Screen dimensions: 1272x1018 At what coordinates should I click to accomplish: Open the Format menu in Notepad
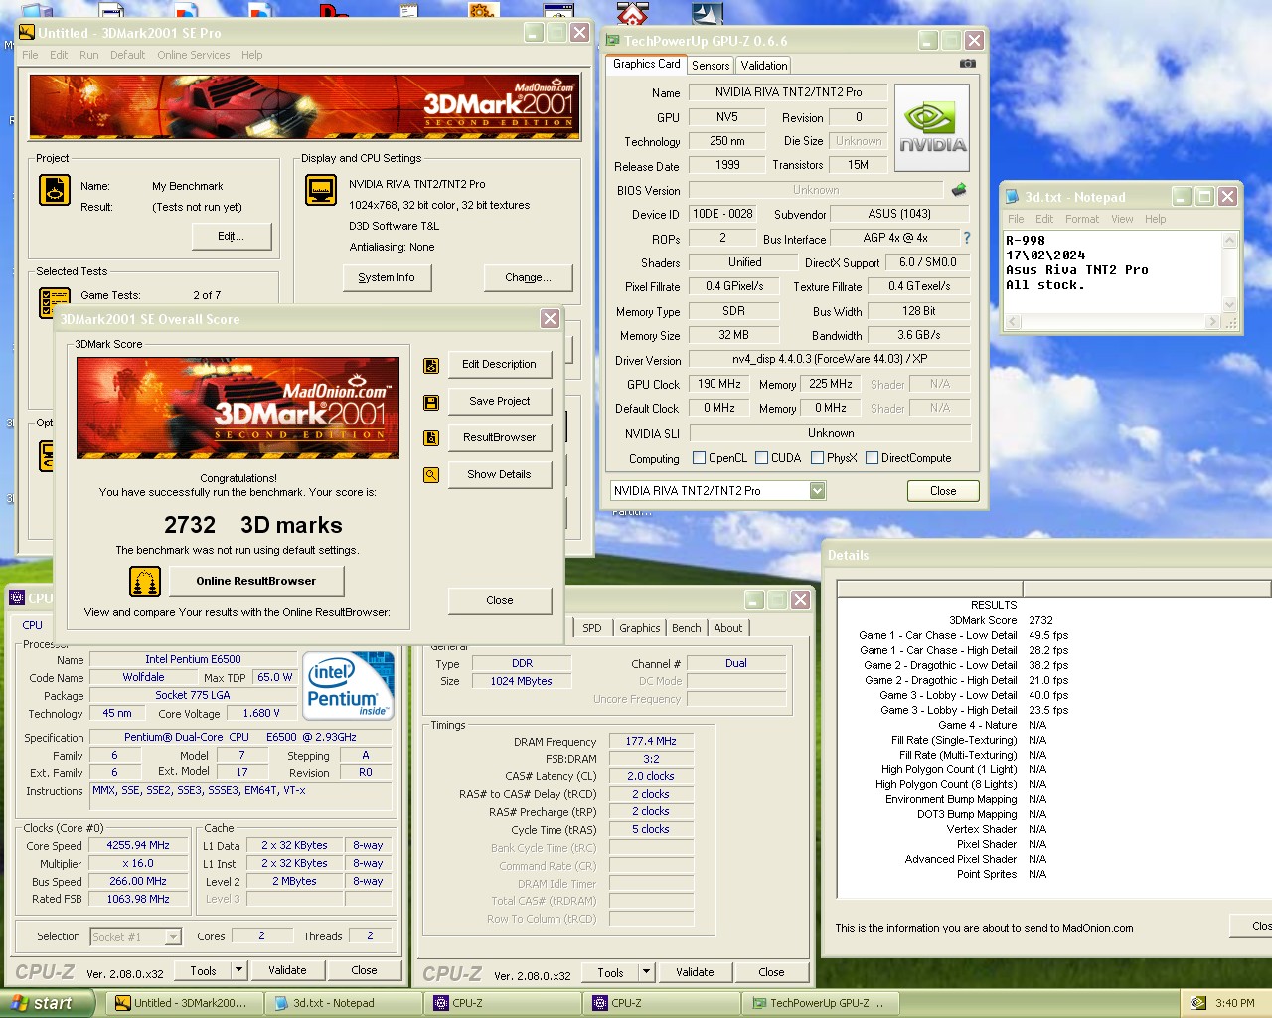1081,219
